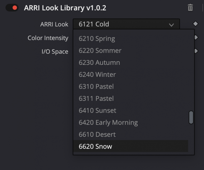
Task: Choose the highlighted 6620 Snow look
Action: pyautogui.click(x=131, y=146)
